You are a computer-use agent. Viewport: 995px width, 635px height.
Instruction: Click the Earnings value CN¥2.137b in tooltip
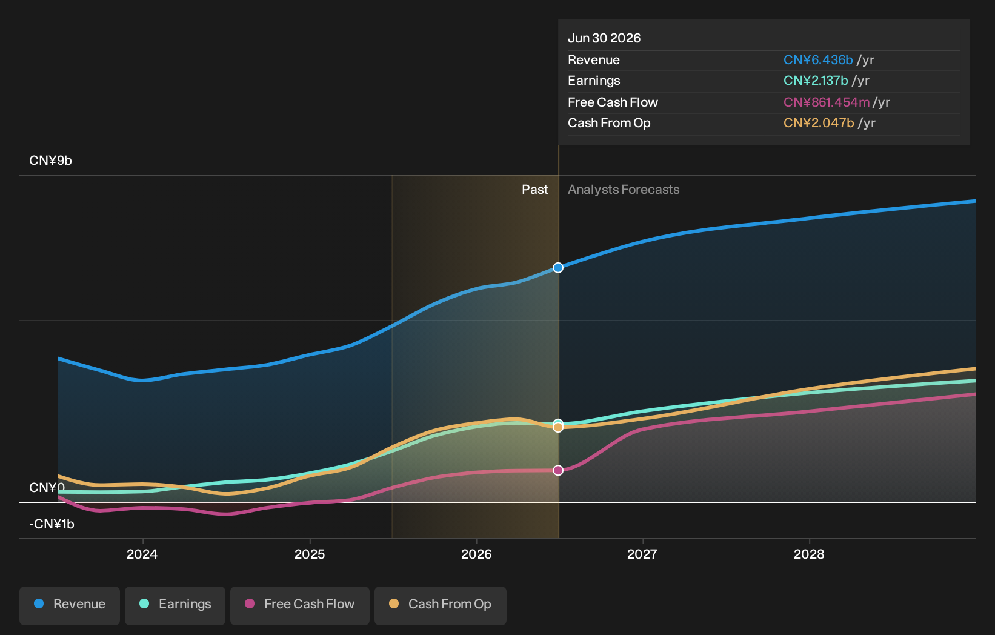(816, 81)
